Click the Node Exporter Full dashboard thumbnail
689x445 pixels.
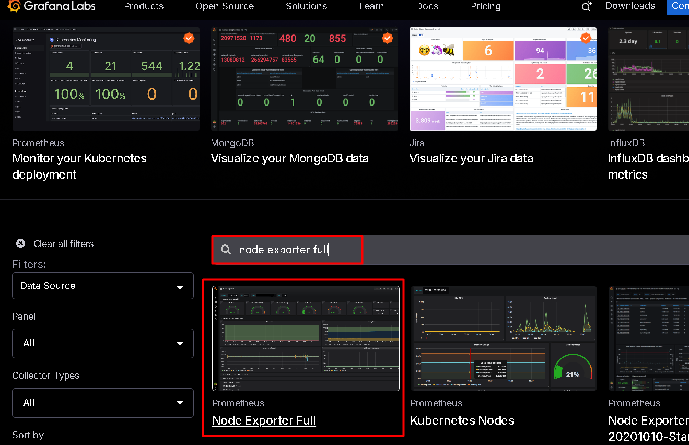306,338
